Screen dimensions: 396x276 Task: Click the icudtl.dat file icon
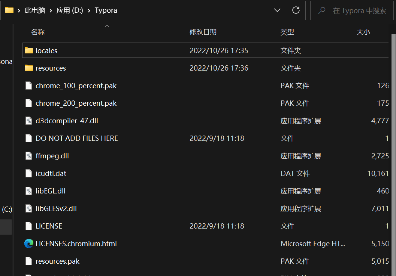coord(29,173)
